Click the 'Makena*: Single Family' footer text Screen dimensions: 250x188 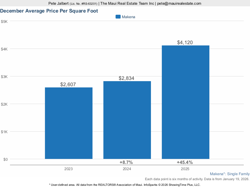pyautogui.click(x=230, y=174)
